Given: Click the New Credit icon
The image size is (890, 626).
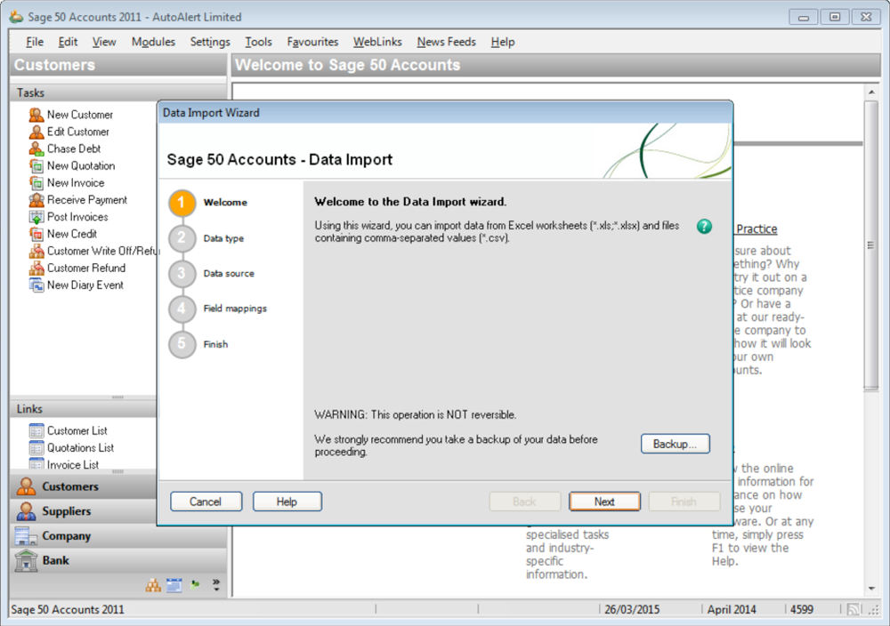Looking at the screenshot, I should [x=36, y=234].
